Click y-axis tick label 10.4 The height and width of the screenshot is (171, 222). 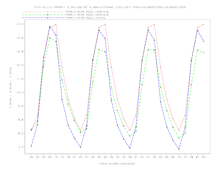[20, 92]
